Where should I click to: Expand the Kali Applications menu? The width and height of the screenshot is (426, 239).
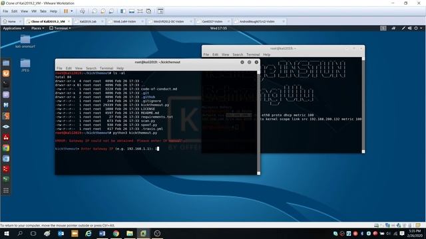13,28
